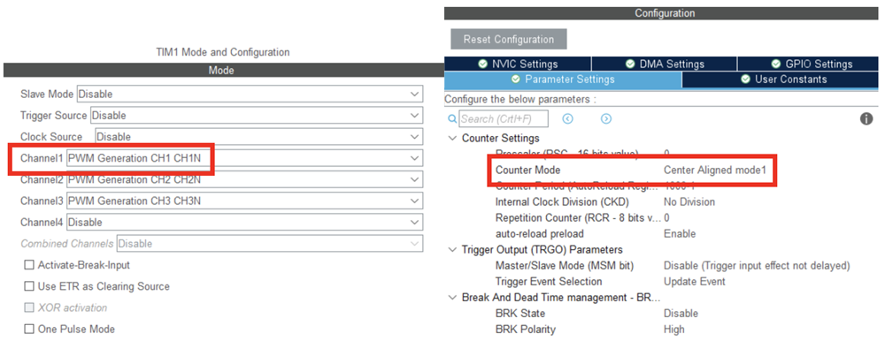The height and width of the screenshot is (341, 885).
Task: Click the BRK Polarity parameter label
Action: (525, 330)
